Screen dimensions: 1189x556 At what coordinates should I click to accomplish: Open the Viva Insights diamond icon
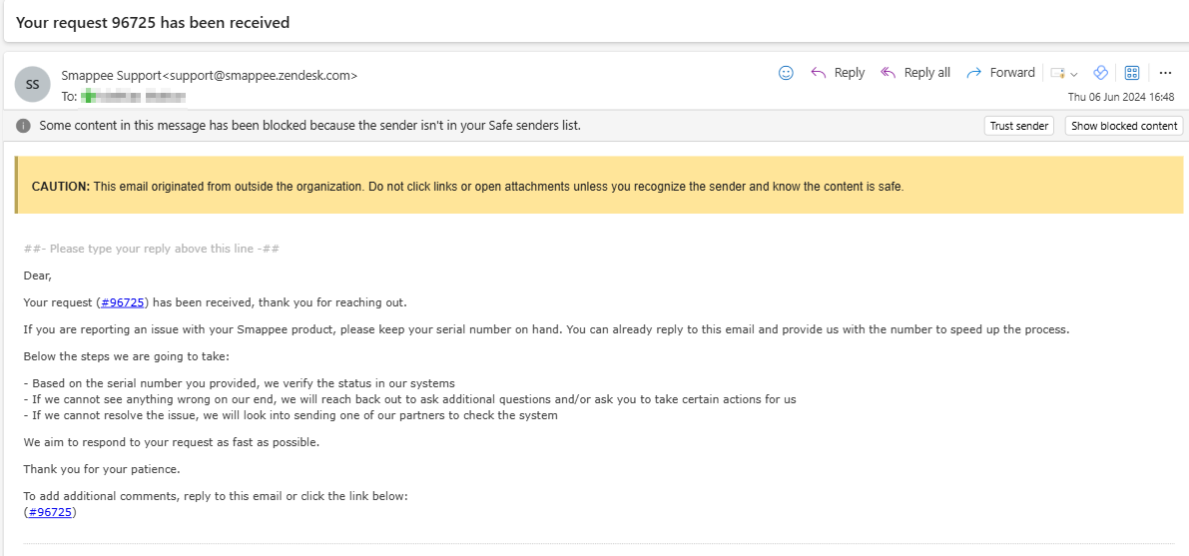pos(1100,73)
